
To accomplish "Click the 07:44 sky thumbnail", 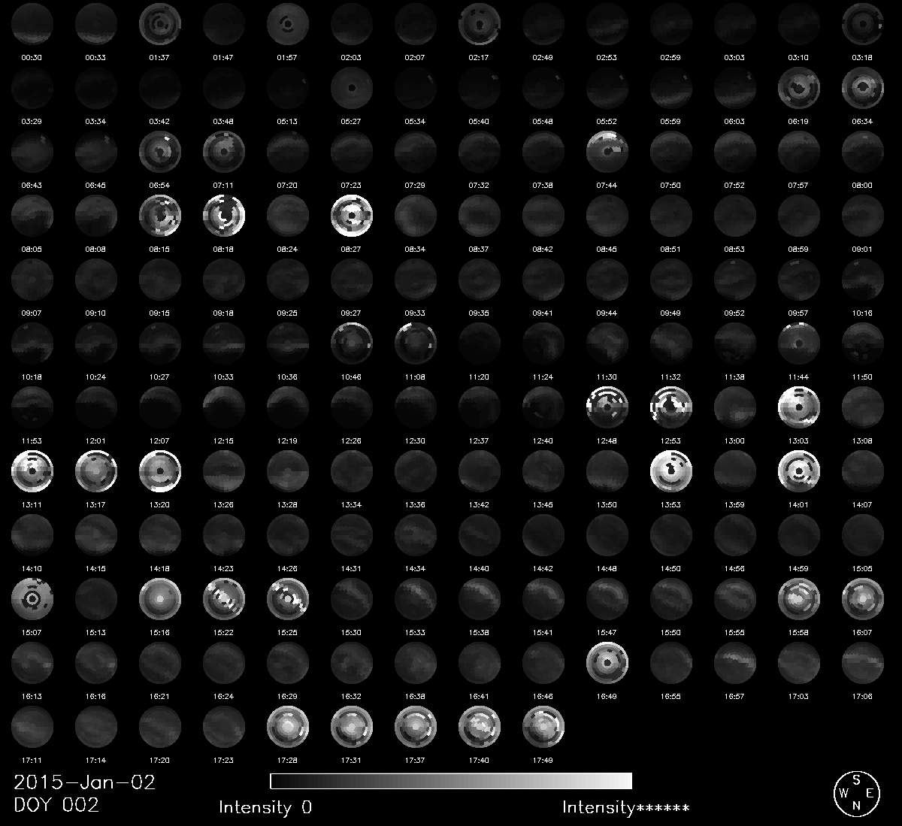I will [607, 152].
